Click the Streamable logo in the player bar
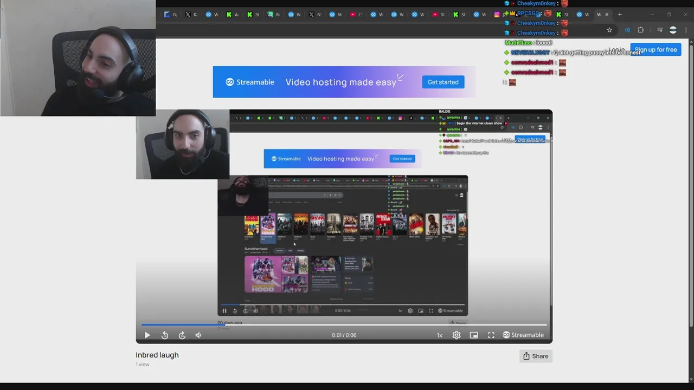This screenshot has height=390, width=694. (523, 335)
